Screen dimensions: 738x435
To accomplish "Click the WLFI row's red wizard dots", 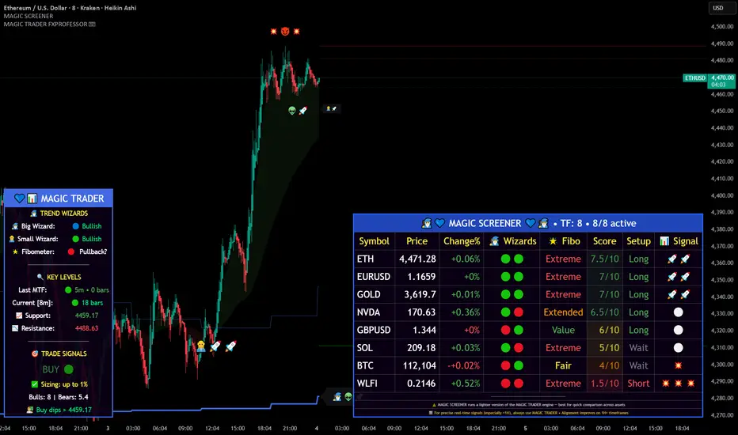I will pos(512,384).
